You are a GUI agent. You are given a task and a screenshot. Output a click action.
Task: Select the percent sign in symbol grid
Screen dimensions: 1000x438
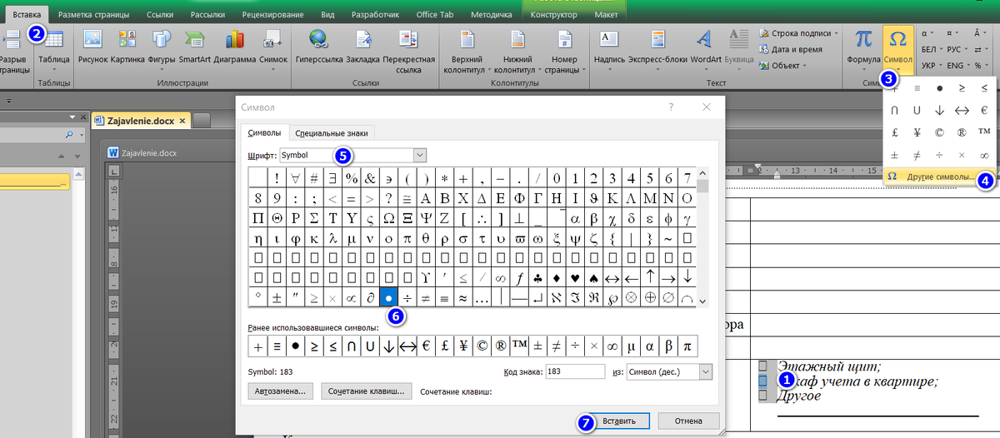coord(352,177)
